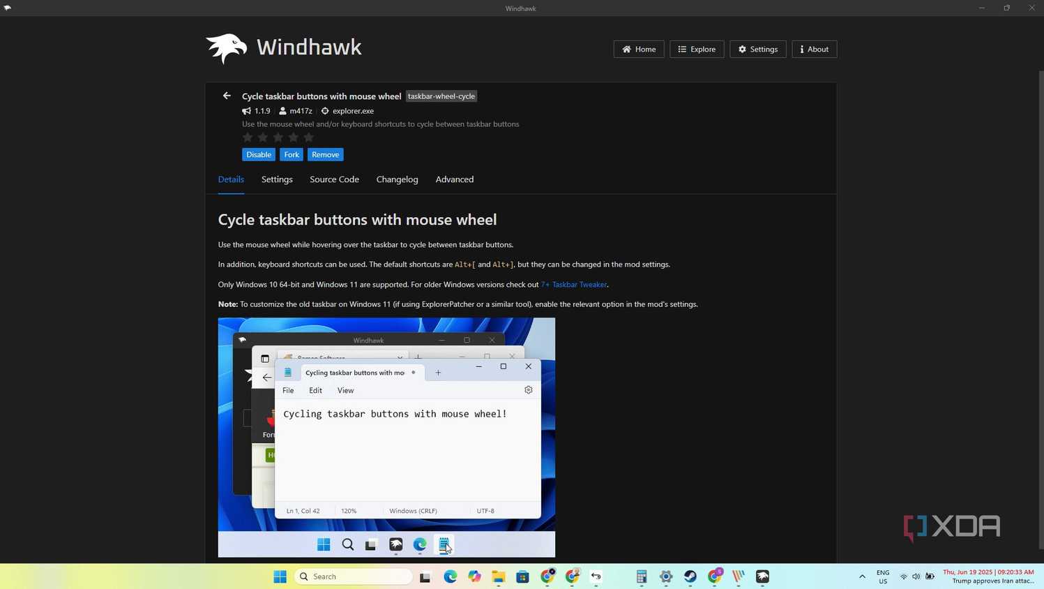Viewport: 1044px width, 589px height.
Task: Open Windhawk Settings from the top navigation
Action: click(x=758, y=49)
